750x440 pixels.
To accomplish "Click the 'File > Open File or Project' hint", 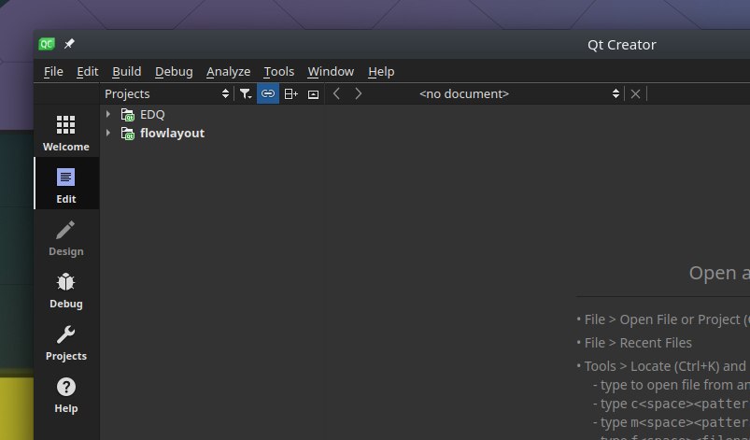I will 667,319.
